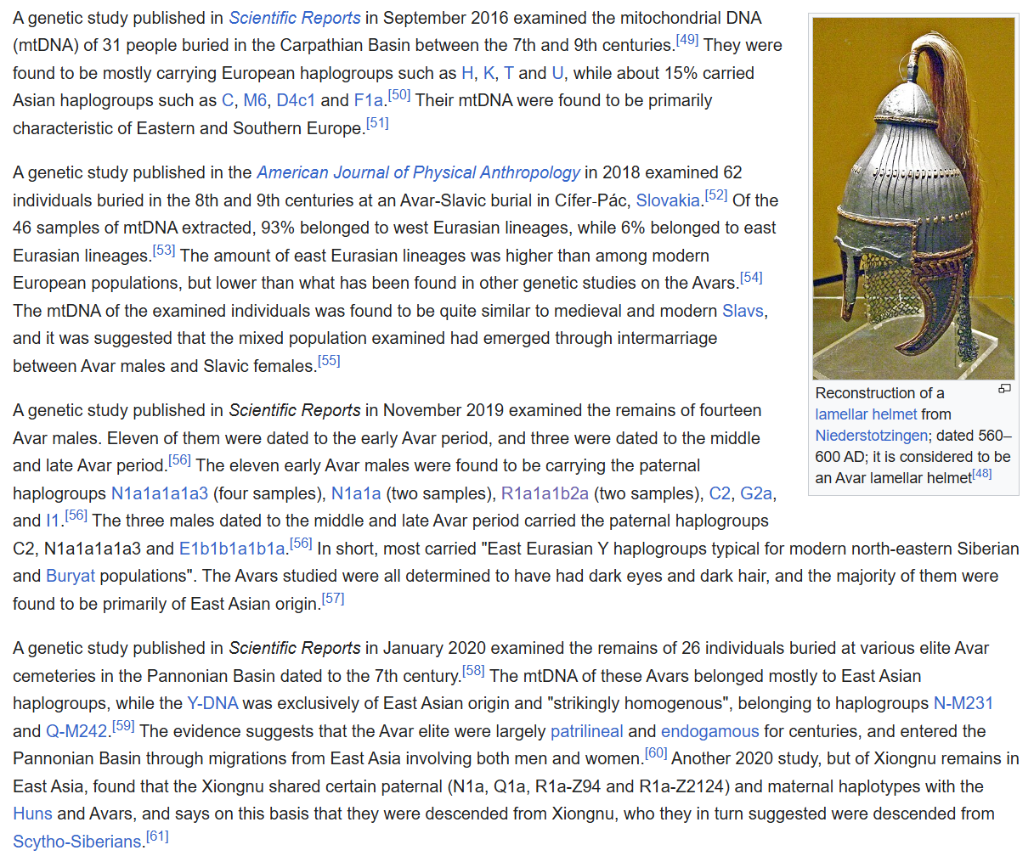Click the Slavs hyperlink

743,311
